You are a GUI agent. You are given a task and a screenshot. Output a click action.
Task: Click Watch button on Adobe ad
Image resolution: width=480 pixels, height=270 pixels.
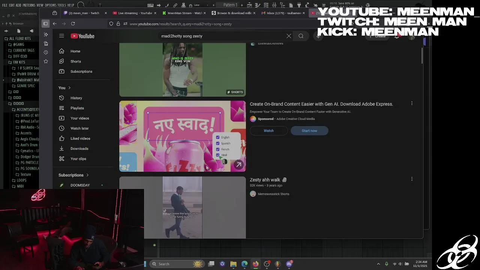point(268,130)
